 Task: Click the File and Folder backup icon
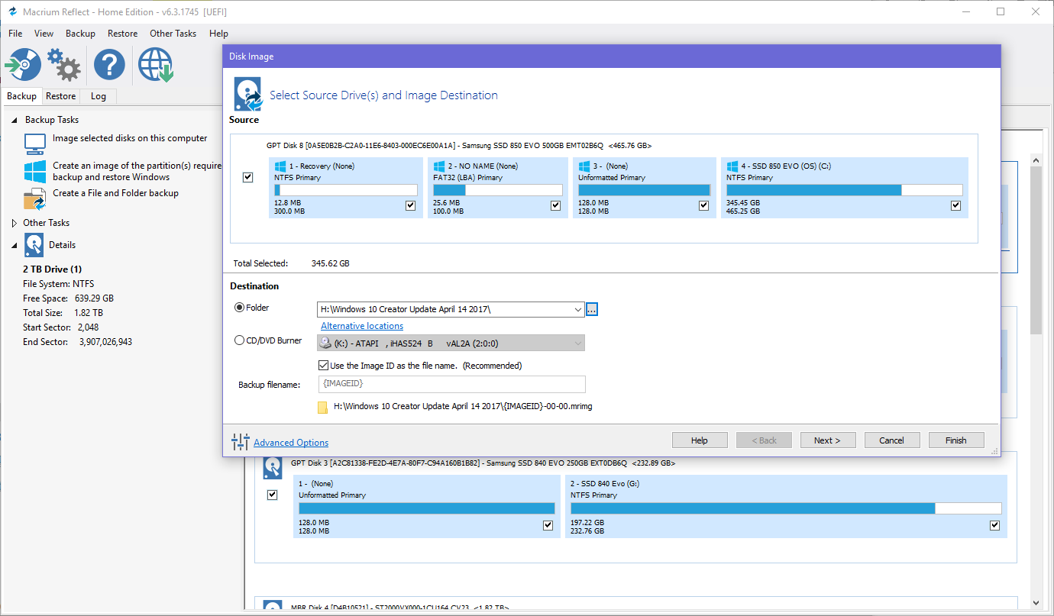[35, 198]
